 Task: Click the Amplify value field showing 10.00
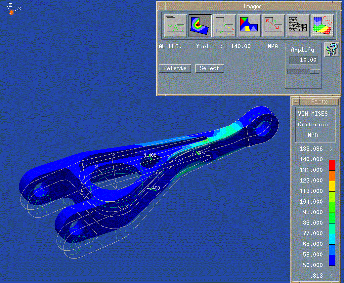click(304, 60)
